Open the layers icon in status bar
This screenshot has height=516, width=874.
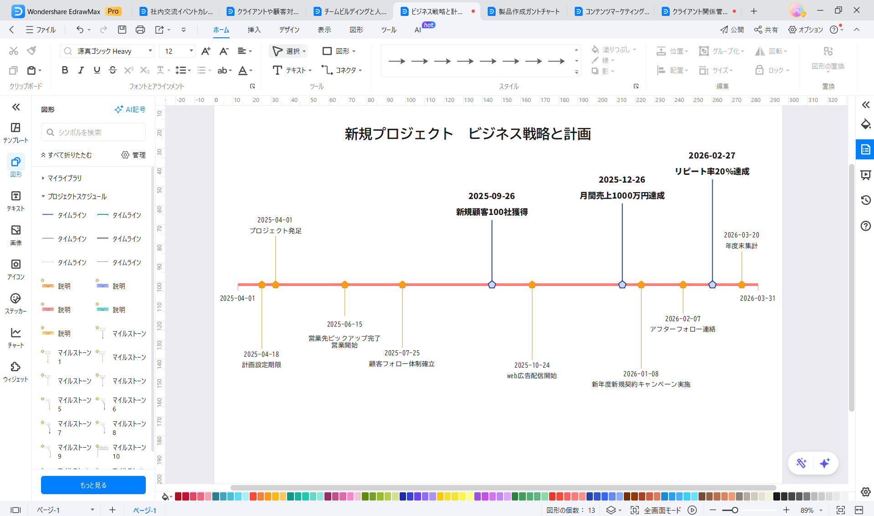[x=611, y=510]
